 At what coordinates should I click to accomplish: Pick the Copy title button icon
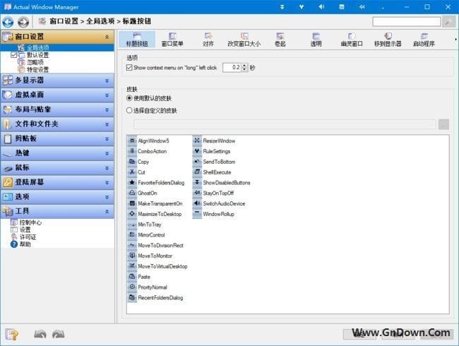click(x=132, y=162)
